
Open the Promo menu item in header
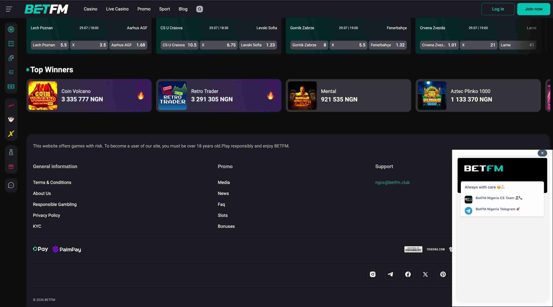pyautogui.click(x=144, y=9)
